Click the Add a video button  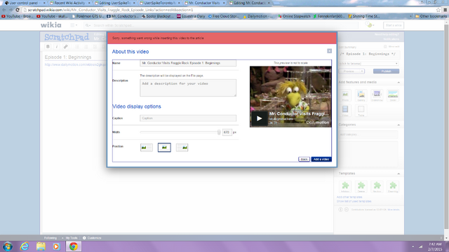[321, 159]
